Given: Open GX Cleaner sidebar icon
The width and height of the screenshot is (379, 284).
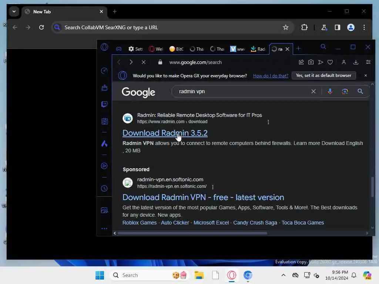Looking at the screenshot, I should coord(104,88).
